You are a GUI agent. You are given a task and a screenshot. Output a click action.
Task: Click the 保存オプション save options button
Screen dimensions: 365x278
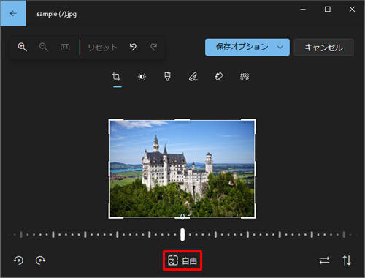pos(247,47)
